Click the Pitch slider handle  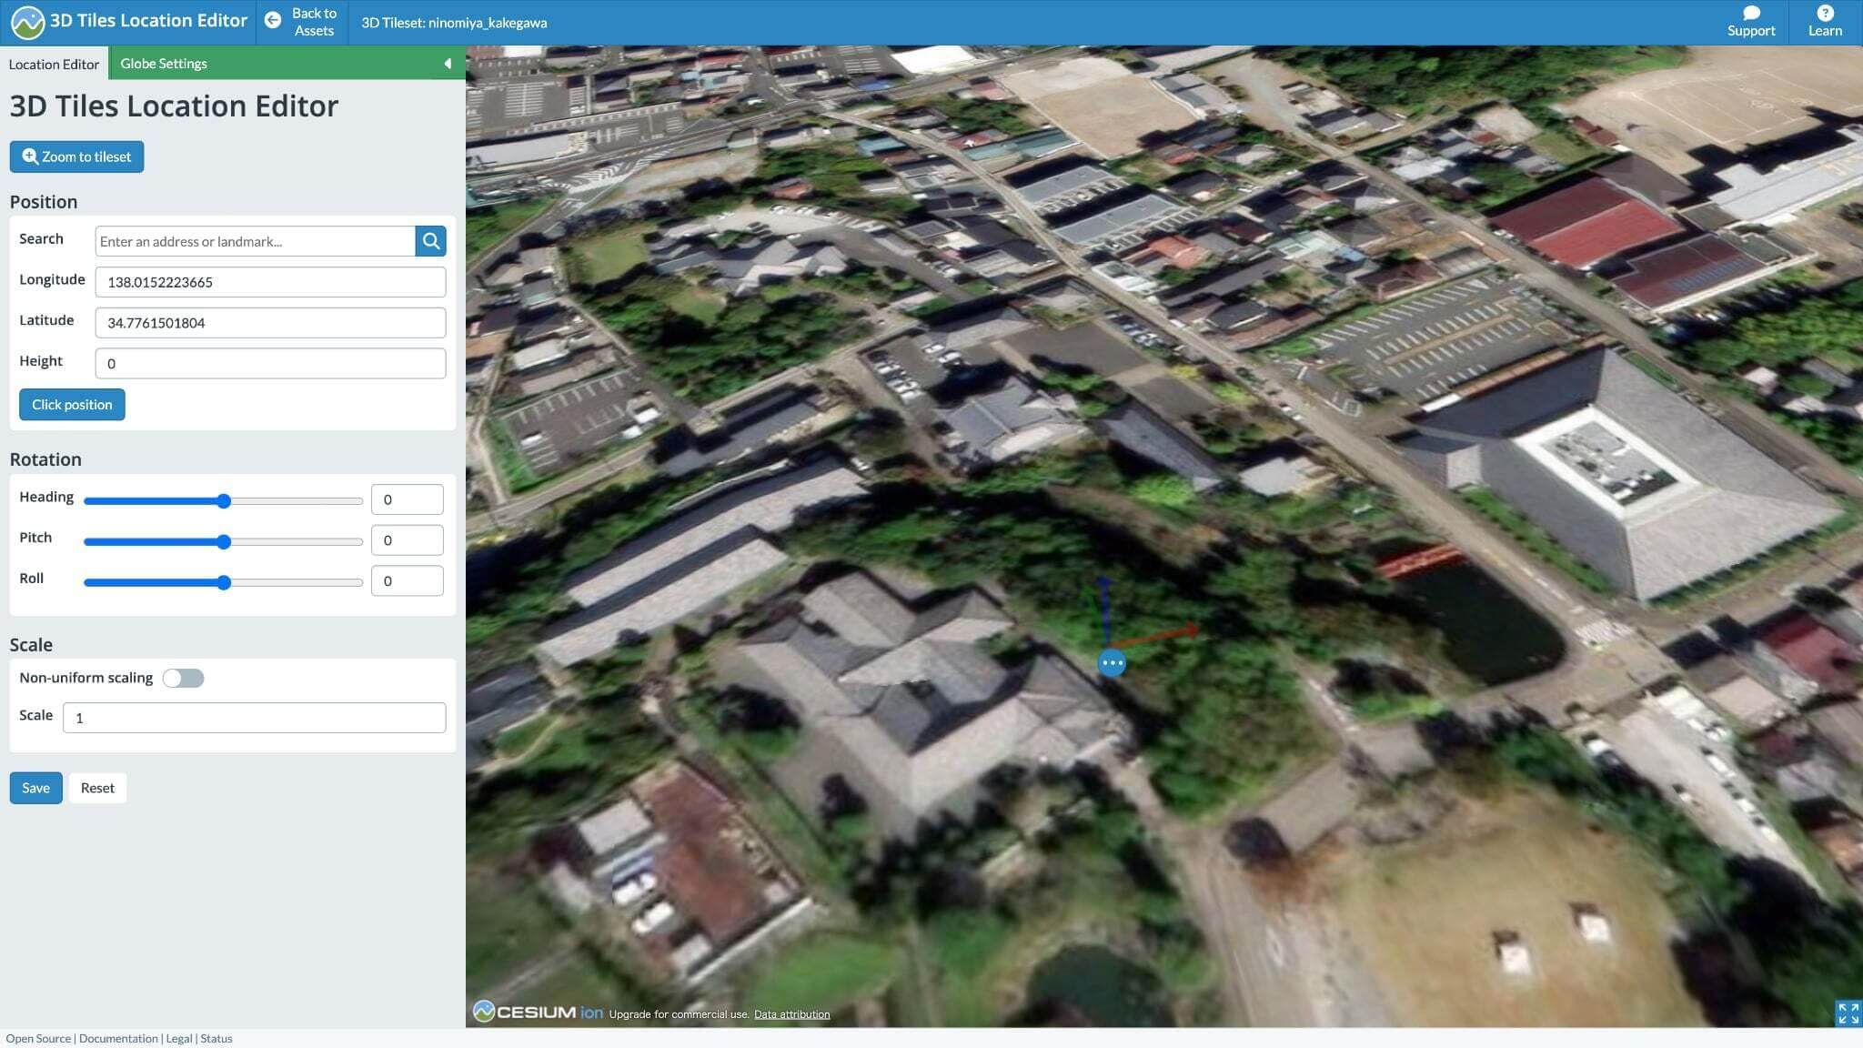coord(224,542)
